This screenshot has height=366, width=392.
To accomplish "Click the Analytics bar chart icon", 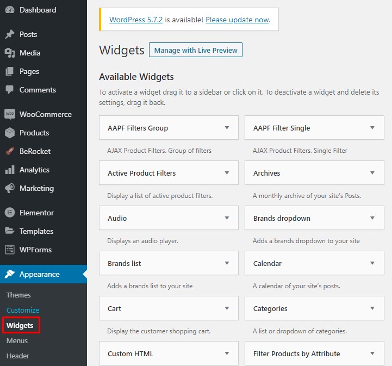I will tap(10, 170).
